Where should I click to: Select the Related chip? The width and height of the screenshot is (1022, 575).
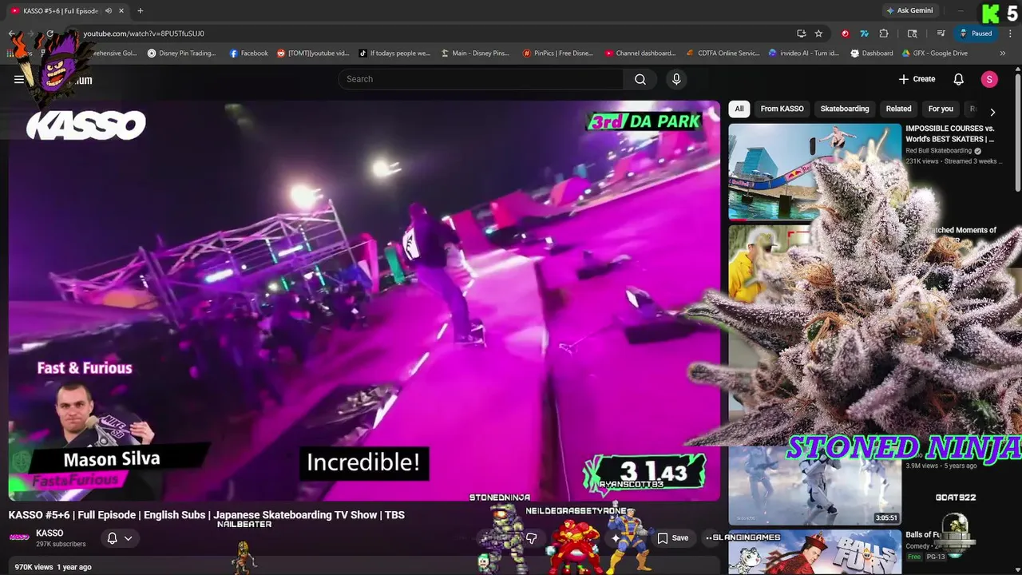[x=898, y=109]
